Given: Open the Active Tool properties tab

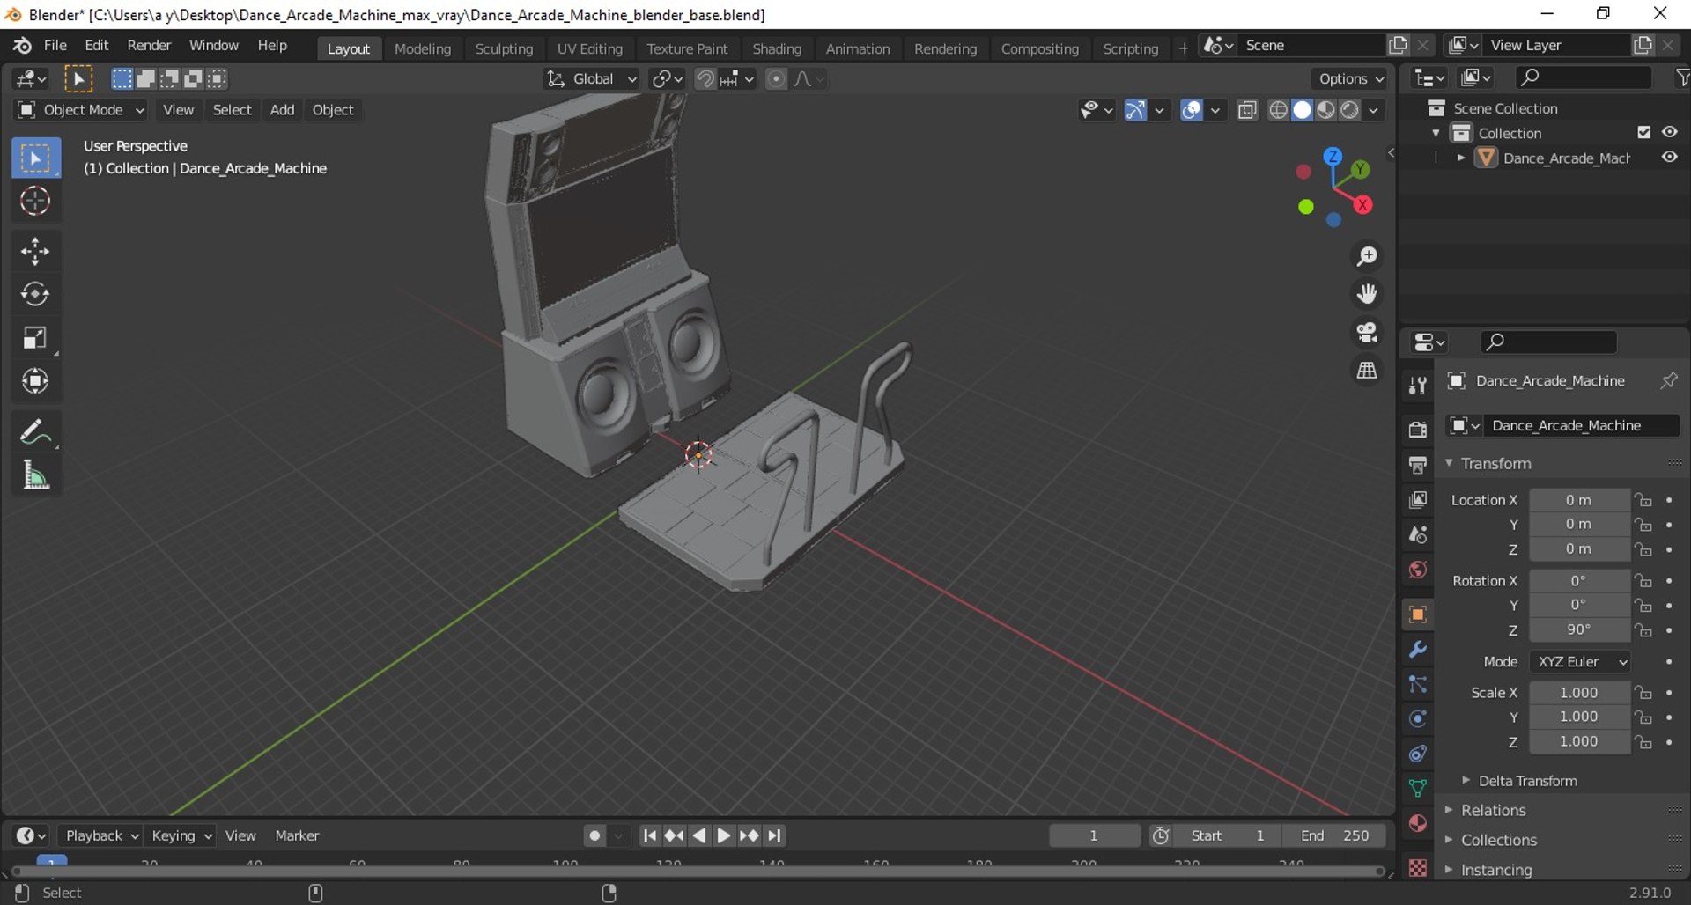Looking at the screenshot, I should point(1417,386).
